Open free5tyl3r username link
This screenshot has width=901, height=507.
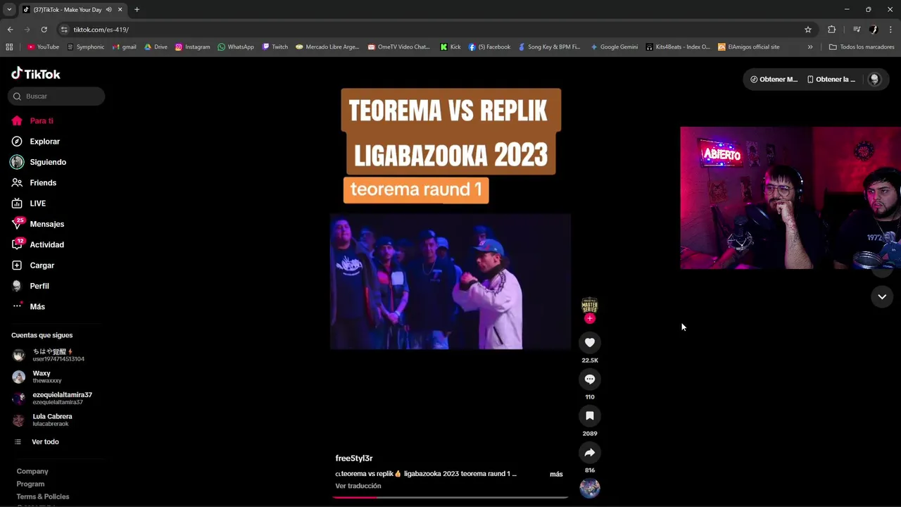tap(354, 458)
